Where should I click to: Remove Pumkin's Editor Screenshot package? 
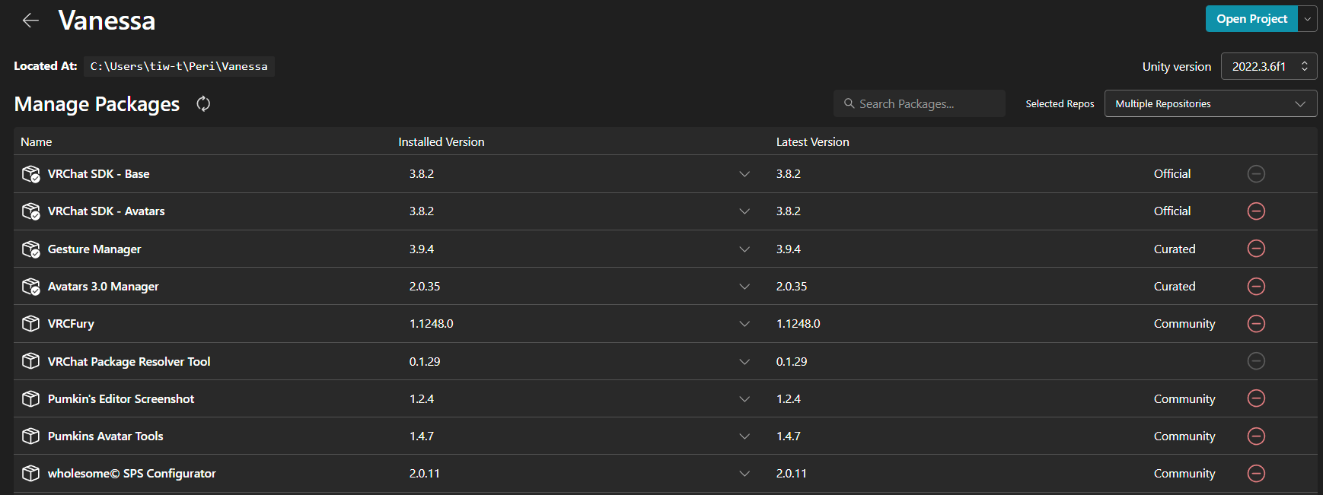click(1256, 398)
